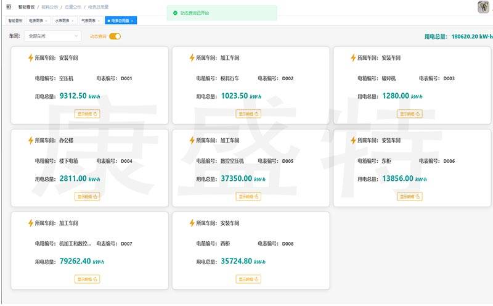Switch to the 气表图表 tab

point(91,21)
